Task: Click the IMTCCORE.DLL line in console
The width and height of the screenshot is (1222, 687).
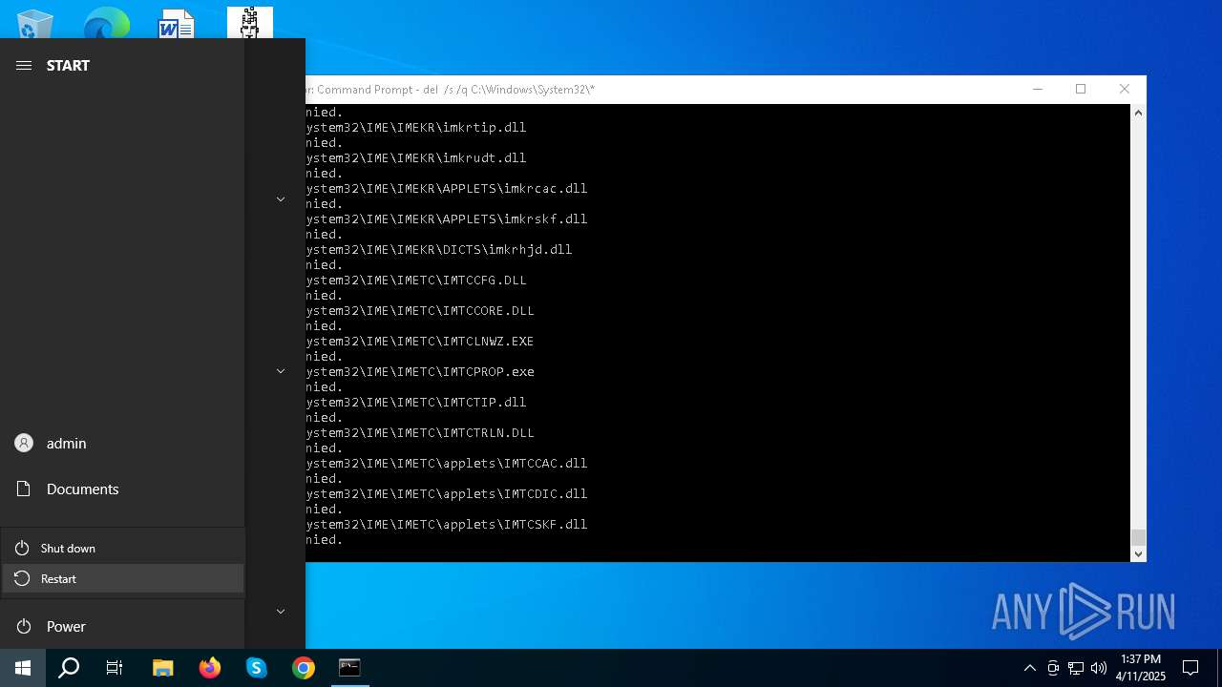Action: pos(420,311)
